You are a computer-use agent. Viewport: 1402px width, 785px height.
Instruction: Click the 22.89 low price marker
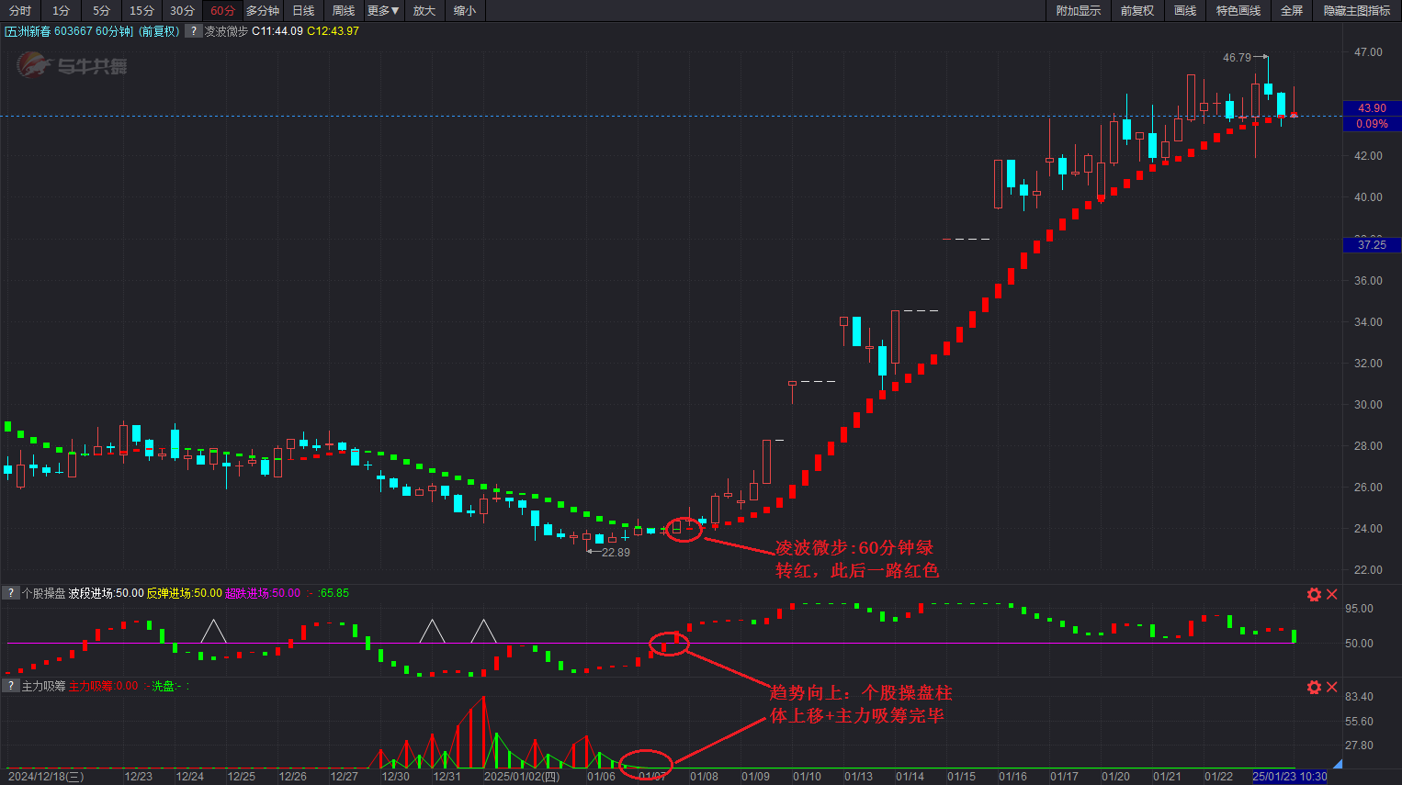(x=616, y=553)
